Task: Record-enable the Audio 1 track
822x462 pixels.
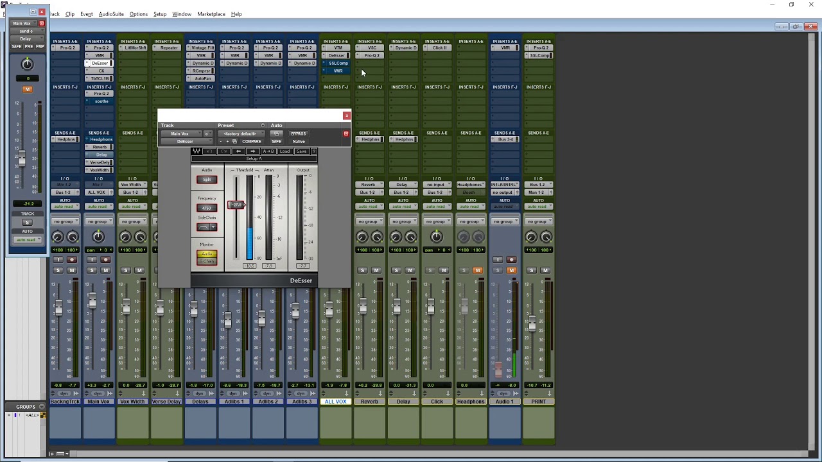Action: (512, 260)
